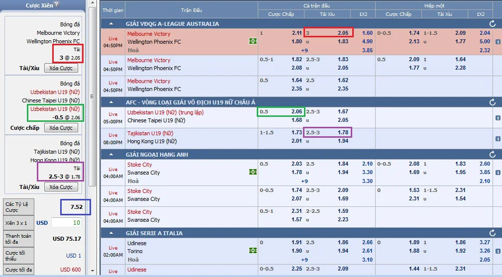Open live pitch icon for Udinese vs Torino
This screenshot has width=502, height=277.
tap(253, 251)
